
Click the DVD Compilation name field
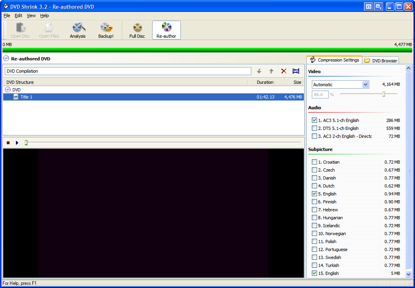[127, 71]
